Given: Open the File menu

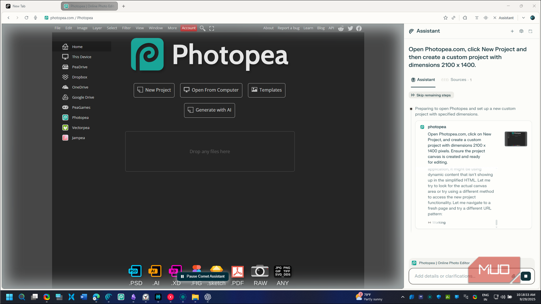Looking at the screenshot, I should (x=57, y=28).
